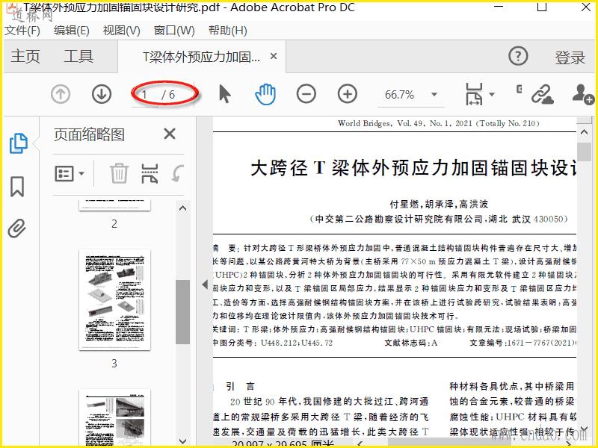The height and width of the screenshot is (448, 598).
Task: Click the rotate pages icon
Action: (x=178, y=173)
